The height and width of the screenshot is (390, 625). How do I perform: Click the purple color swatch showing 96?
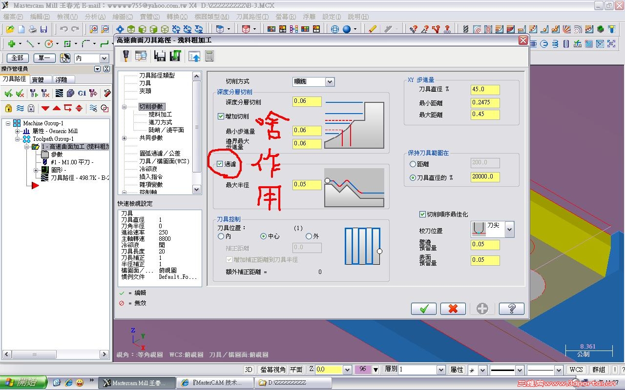363,370
